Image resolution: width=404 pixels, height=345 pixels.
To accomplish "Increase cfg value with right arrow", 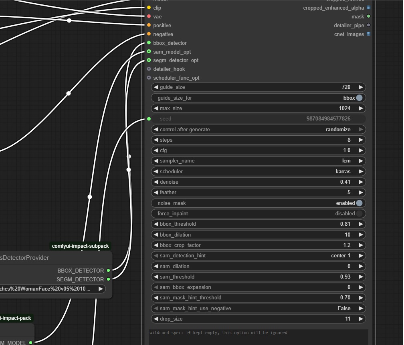I will 361,150.
